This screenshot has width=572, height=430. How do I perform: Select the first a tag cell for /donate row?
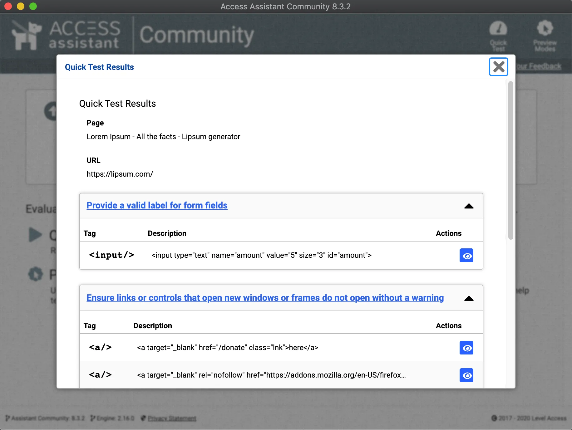(x=100, y=347)
